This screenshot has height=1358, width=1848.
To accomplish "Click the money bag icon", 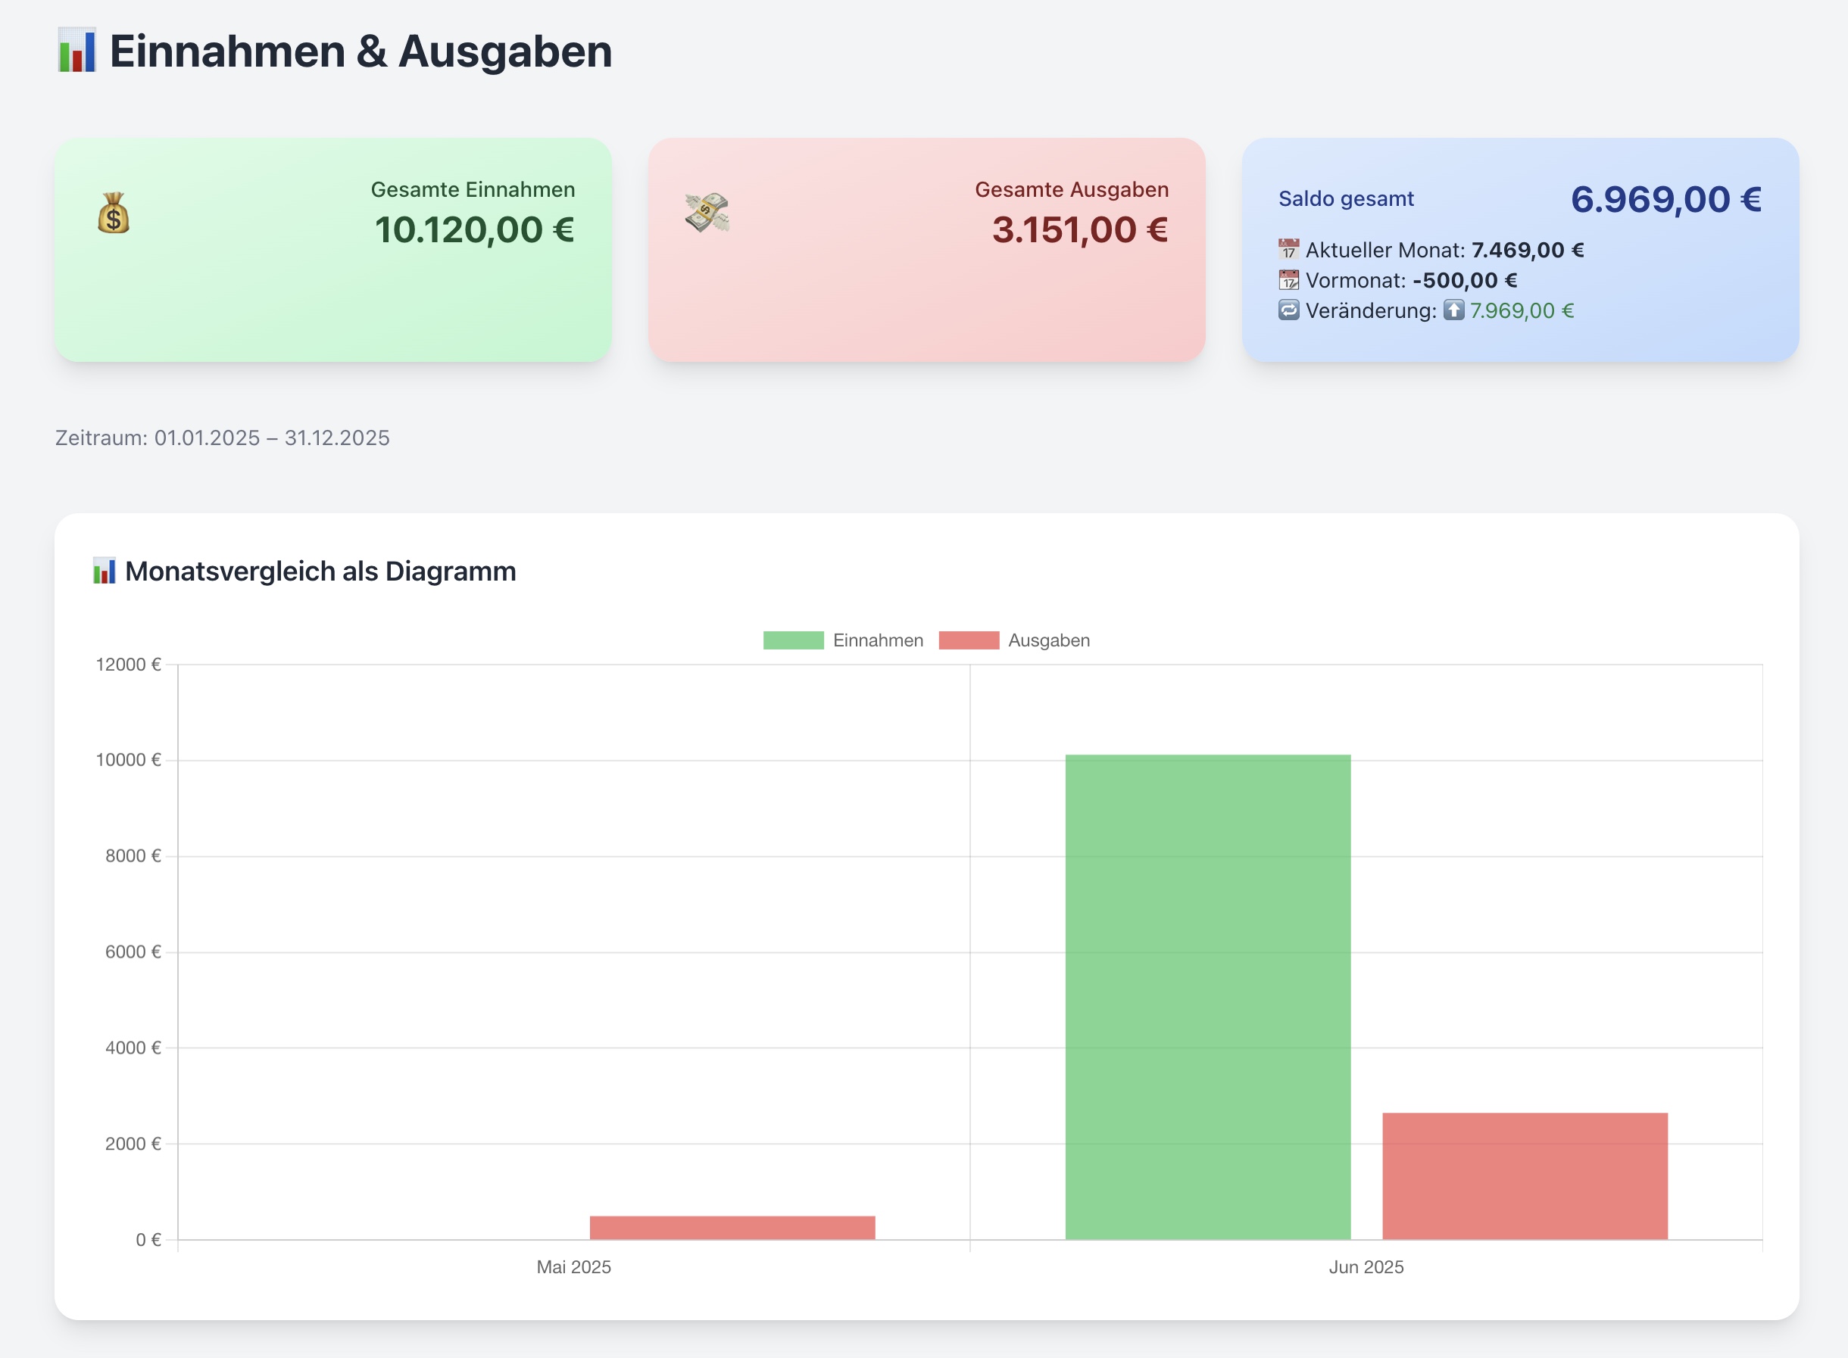I will 114,213.
